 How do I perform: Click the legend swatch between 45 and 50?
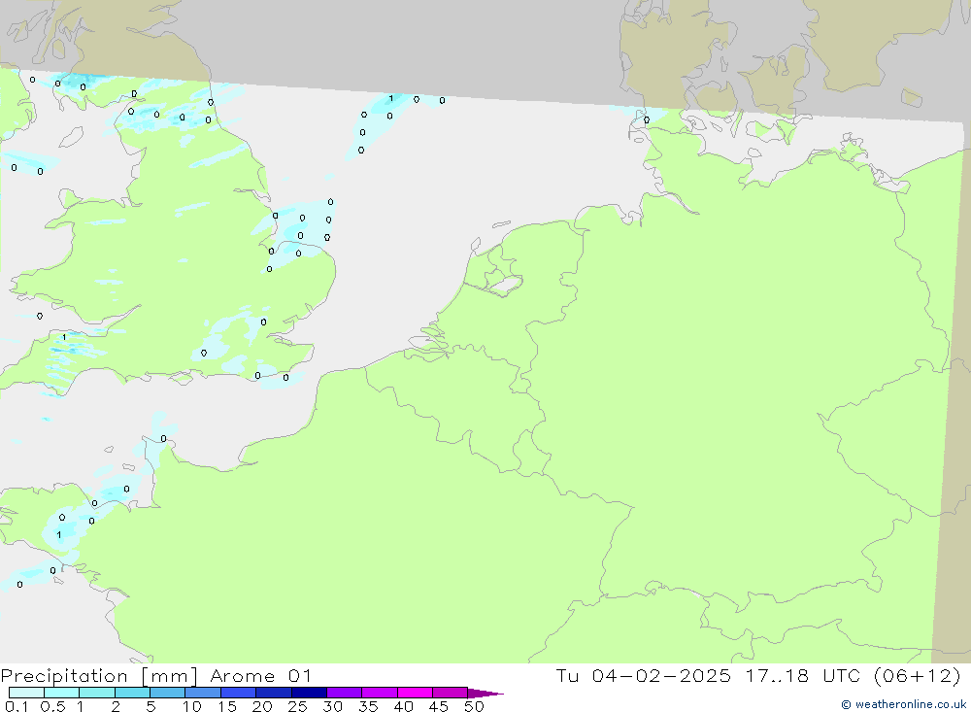tap(451, 693)
